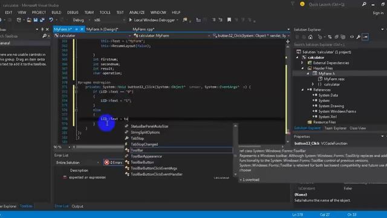Click the Save icon in the toolbar
The width and height of the screenshot is (387, 218).
coord(36,20)
